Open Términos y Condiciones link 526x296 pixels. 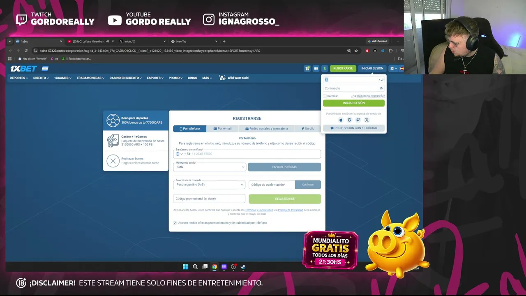pos(259,210)
